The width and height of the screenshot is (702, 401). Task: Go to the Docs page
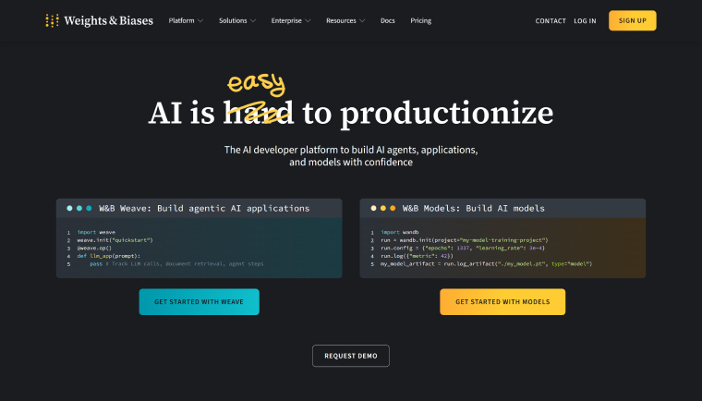[x=388, y=20]
